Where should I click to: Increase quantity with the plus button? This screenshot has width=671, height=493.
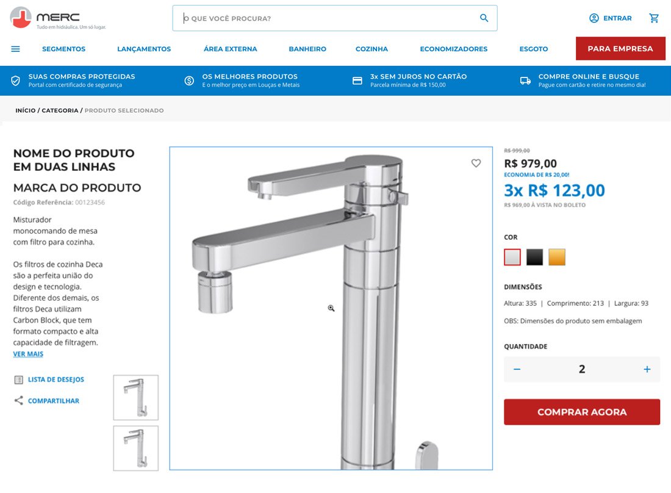pyautogui.click(x=647, y=369)
